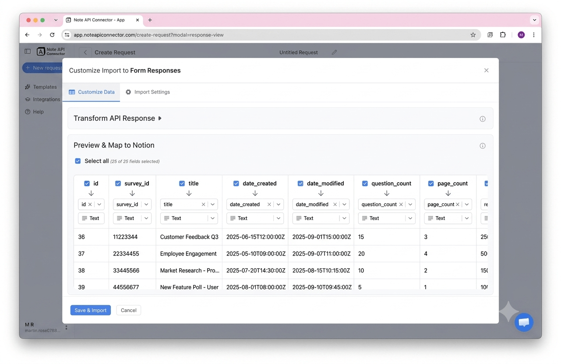Click the Cancel button
The image size is (561, 364).
coord(129,310)
